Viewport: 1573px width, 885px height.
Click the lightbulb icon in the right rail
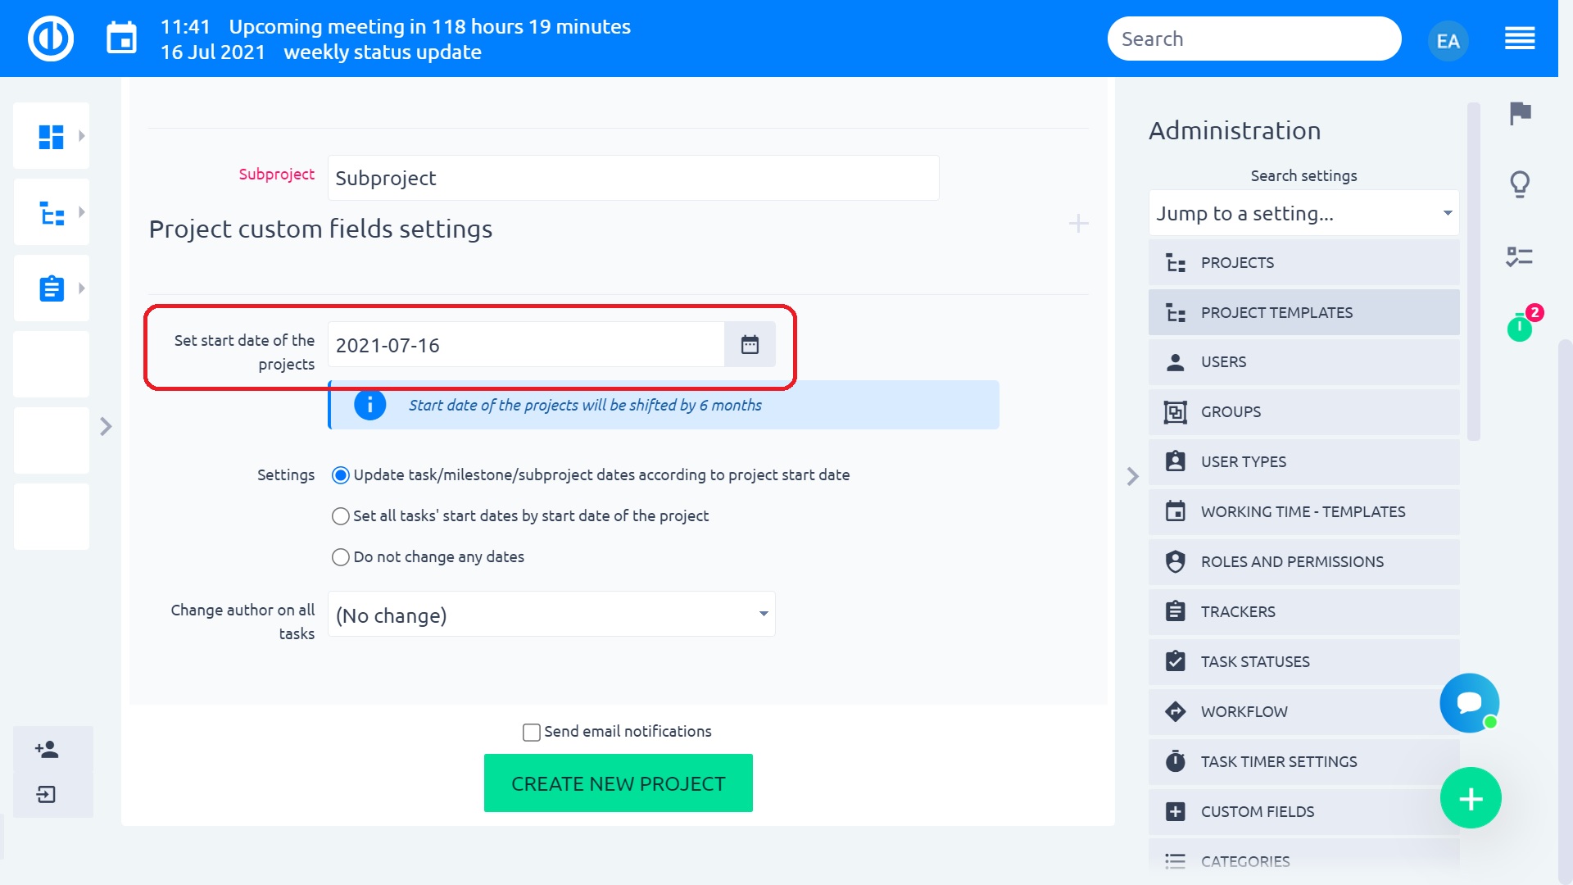1520,184
